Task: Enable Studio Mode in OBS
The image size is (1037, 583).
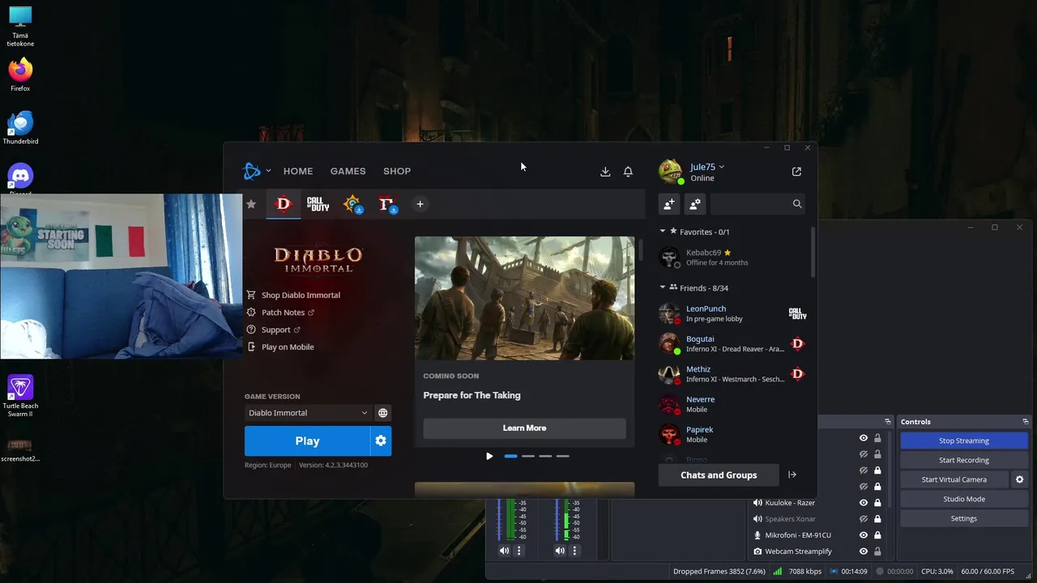Action: pos(964,499)
